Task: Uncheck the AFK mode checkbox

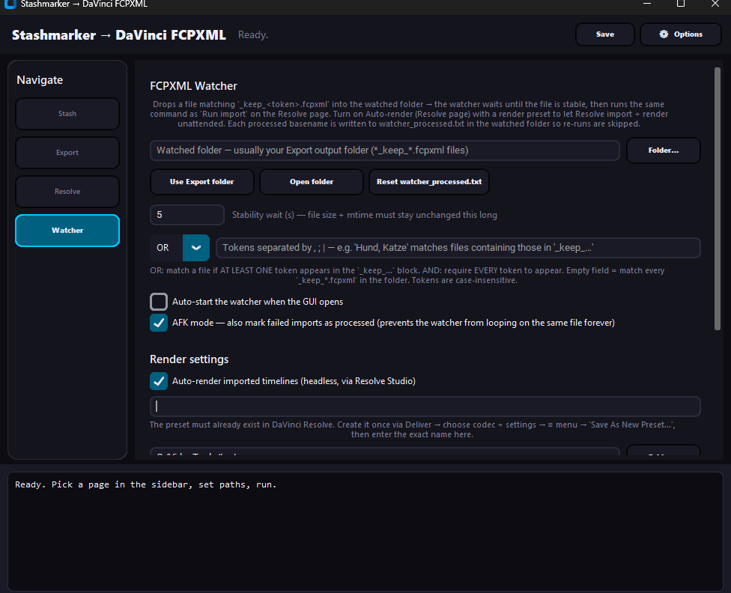Action: click(x=159, y=323)
